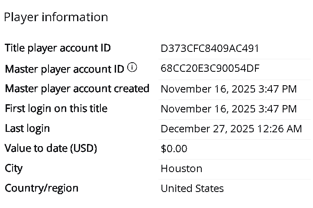This screenshot has width=313, height=208.
Task: Click the Houston city value
Action: (x=181, y=169)
